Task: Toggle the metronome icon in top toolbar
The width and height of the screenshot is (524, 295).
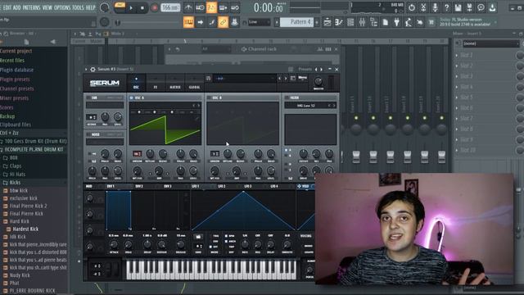Action: pos(188,7)
